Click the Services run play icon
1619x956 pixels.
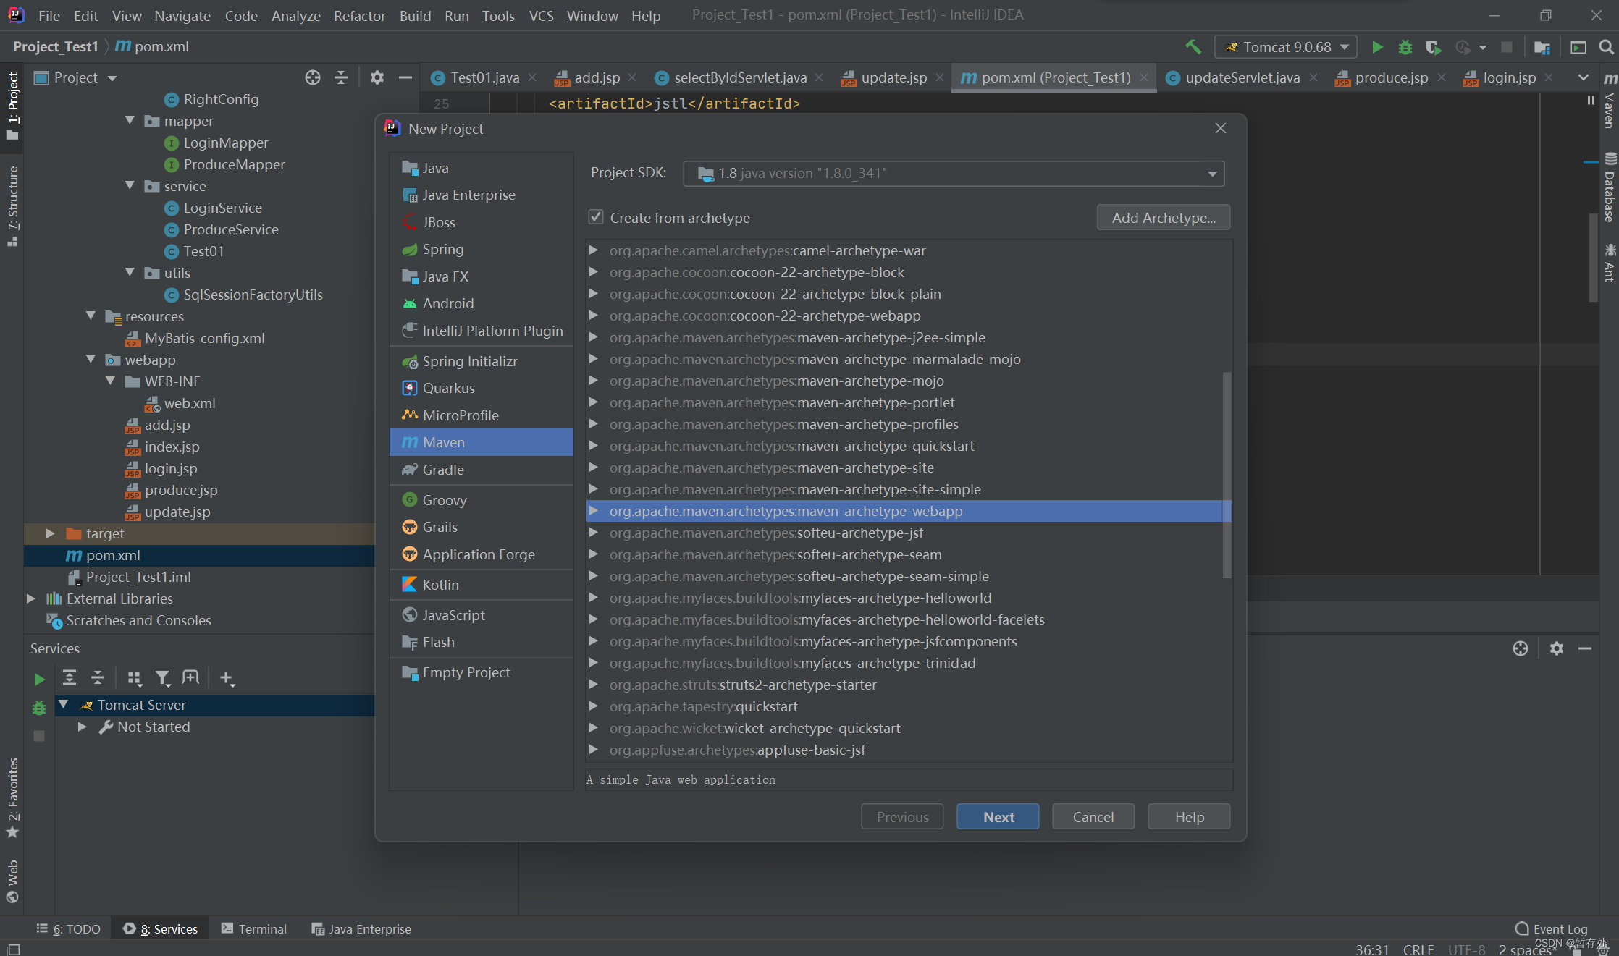tap(39, 679)
